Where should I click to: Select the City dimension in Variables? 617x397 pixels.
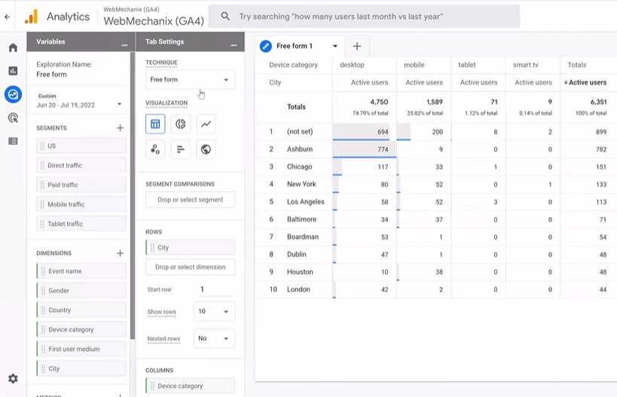coord(81,368)
